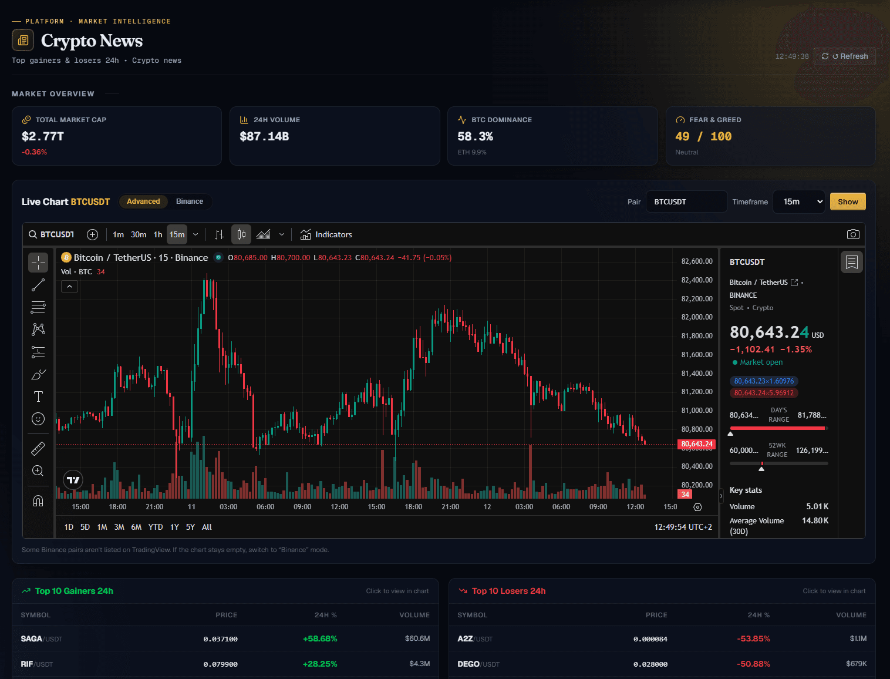890x679 pixels.
Task: Collapse the indicator legend with caret button
Action: click(69, 287)
